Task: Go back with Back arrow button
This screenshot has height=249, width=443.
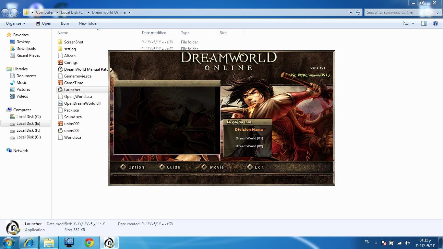Action: click(5, 12)
